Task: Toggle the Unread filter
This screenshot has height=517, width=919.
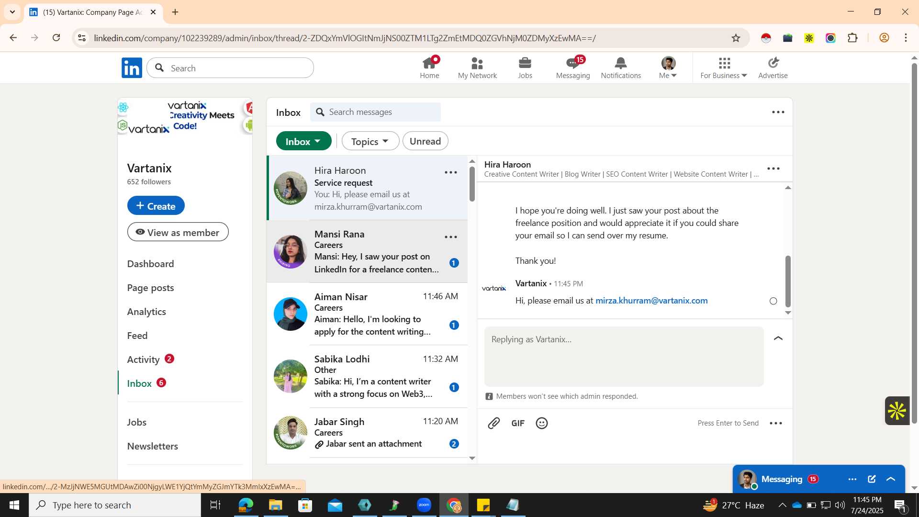Action: [425, 141]
